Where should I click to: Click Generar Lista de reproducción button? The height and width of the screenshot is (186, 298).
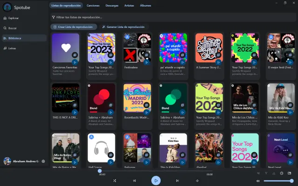[x=123, y=27]
